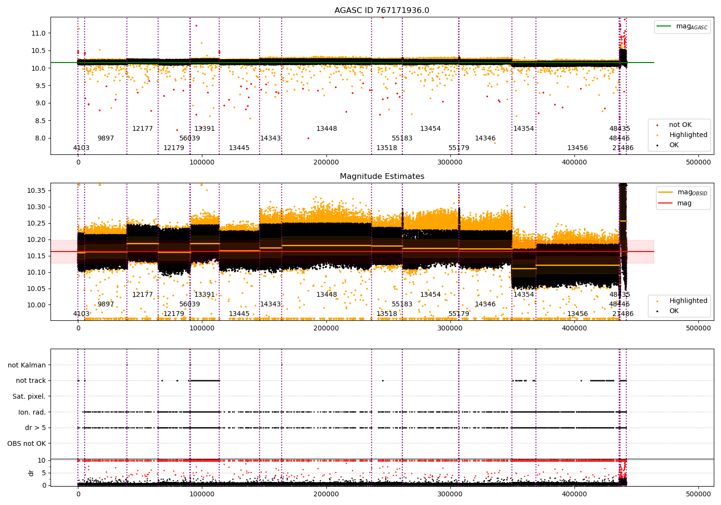Click obsid label 12179 in the top plot
The height and width of the screenshot is (505, 721).
(174, 148)
